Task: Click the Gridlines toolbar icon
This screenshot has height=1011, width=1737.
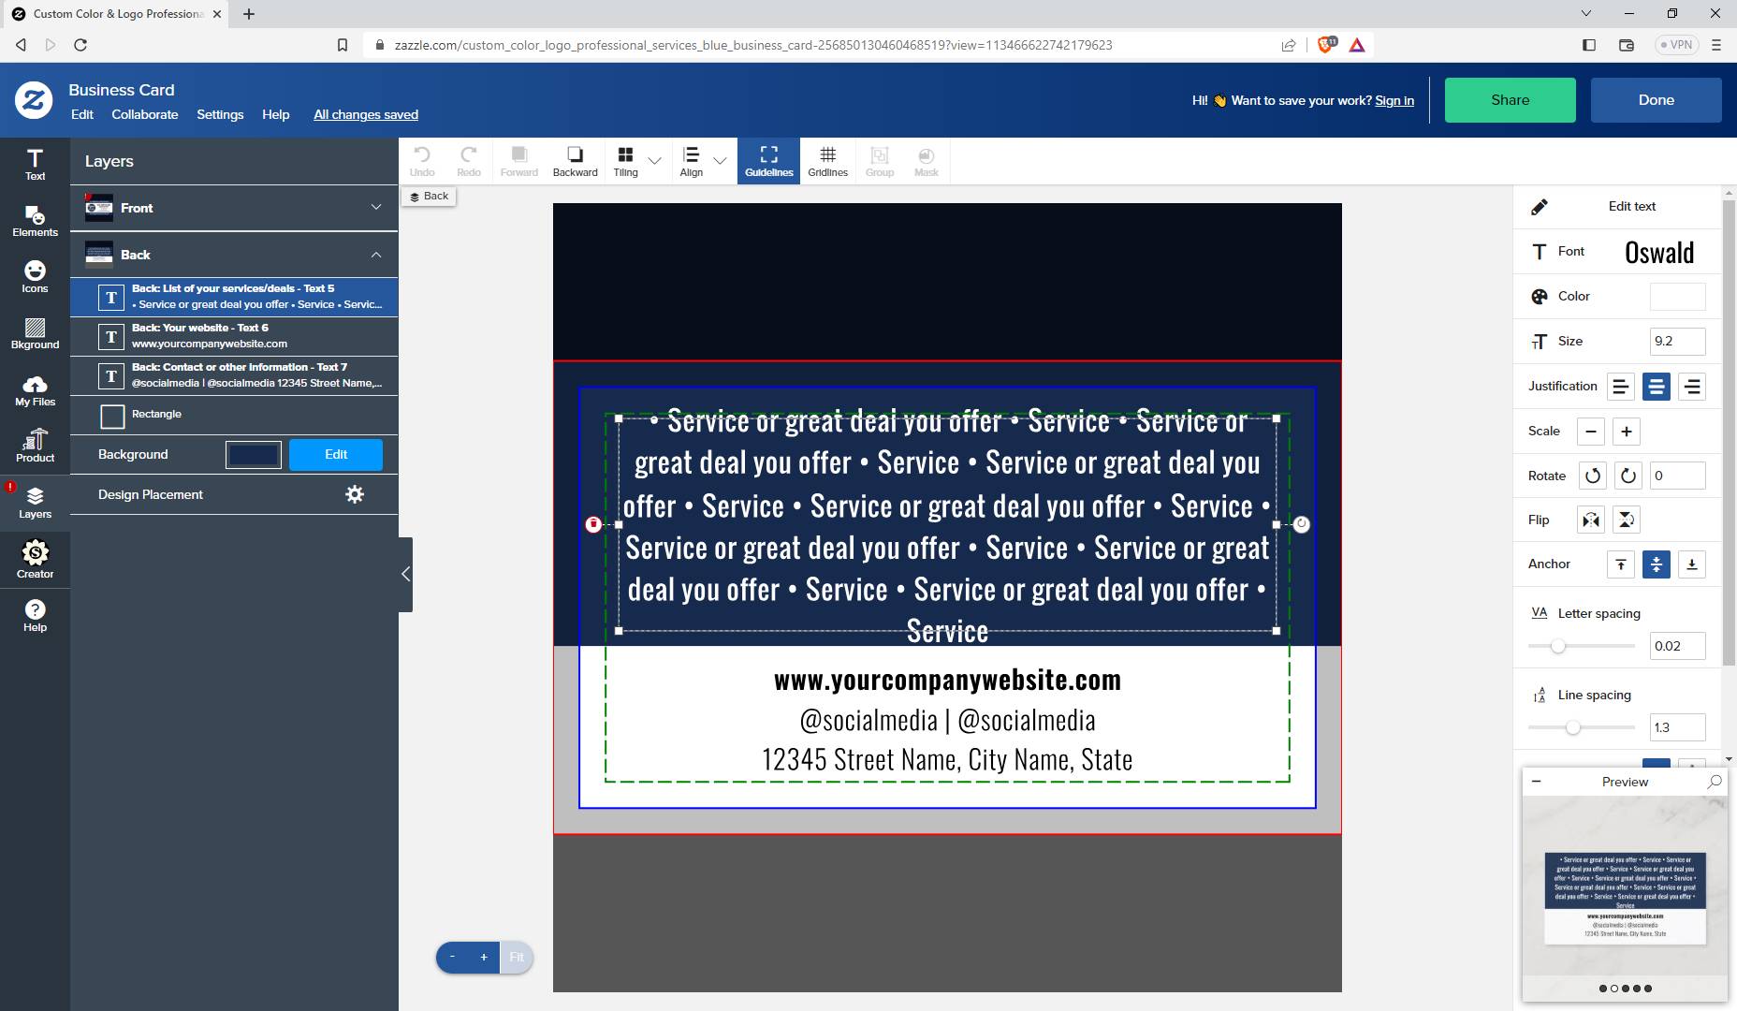Action: tap(827, 161)
